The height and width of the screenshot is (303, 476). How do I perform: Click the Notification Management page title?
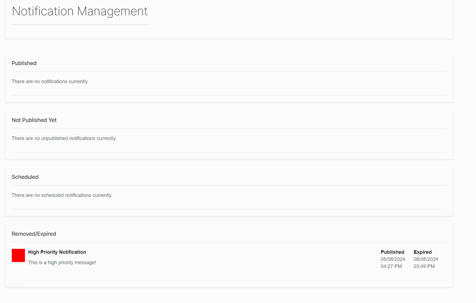pyautogui.click(x=79, y=11)
